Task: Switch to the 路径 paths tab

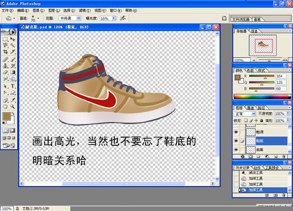Action: click(x=261, y=108)
